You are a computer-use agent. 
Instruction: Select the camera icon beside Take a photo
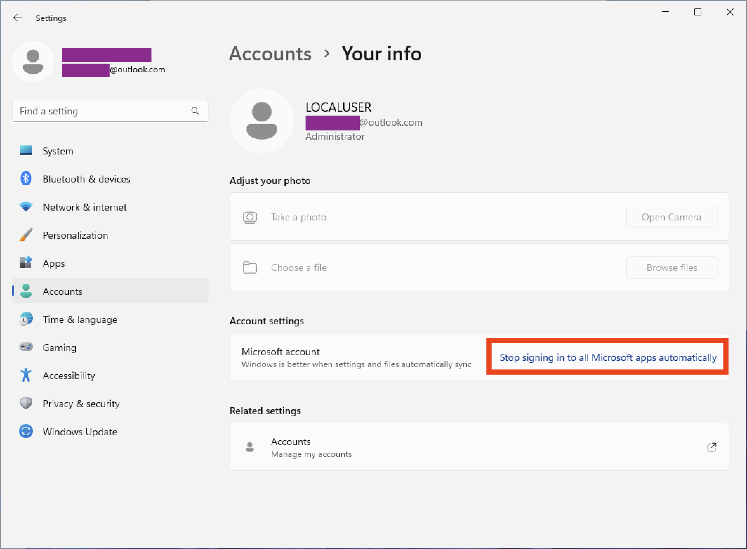[250, 217]
